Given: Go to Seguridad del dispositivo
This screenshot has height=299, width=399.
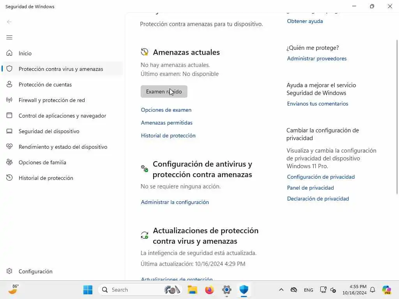Looking at the screenshot, I should pos(63,131).
